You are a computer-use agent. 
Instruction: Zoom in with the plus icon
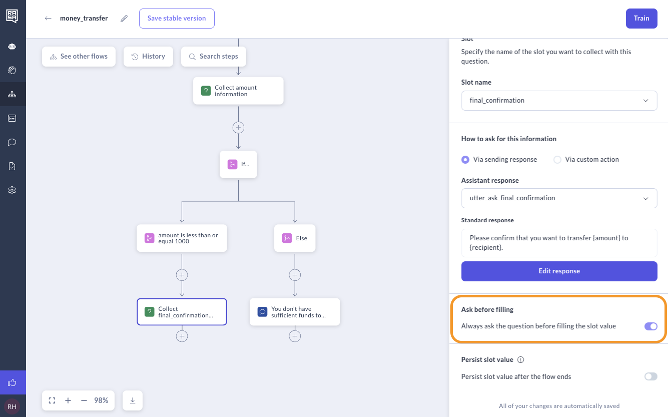click(x=68, y=400)
